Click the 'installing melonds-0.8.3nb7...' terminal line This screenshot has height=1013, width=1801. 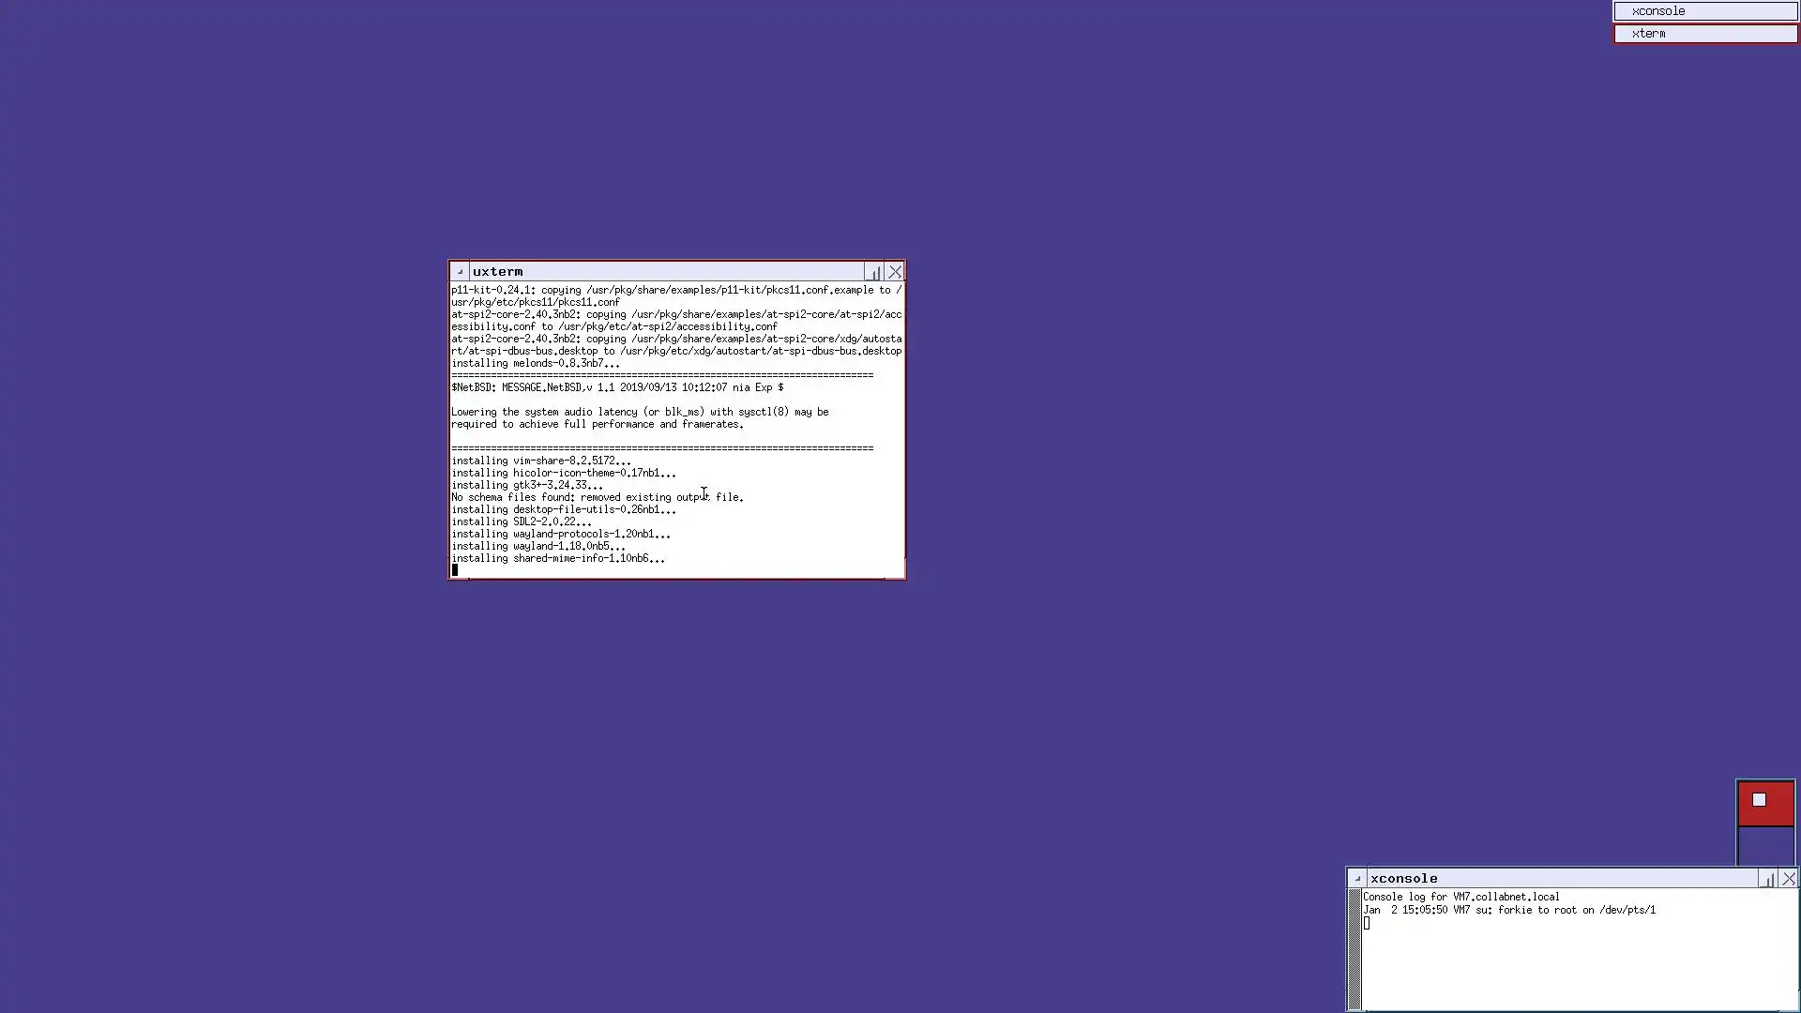click(x=535, y=363)
